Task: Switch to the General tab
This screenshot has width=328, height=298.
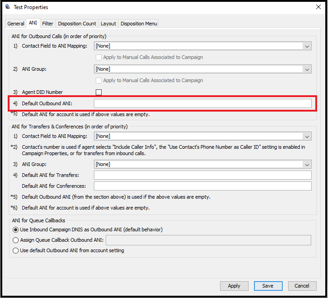Action: point(16,24)
